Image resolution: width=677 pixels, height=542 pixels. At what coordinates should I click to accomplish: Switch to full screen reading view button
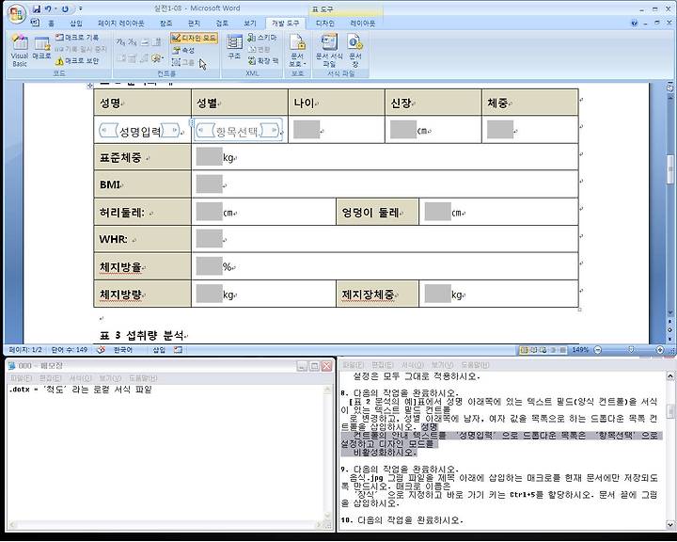point(534,350)
